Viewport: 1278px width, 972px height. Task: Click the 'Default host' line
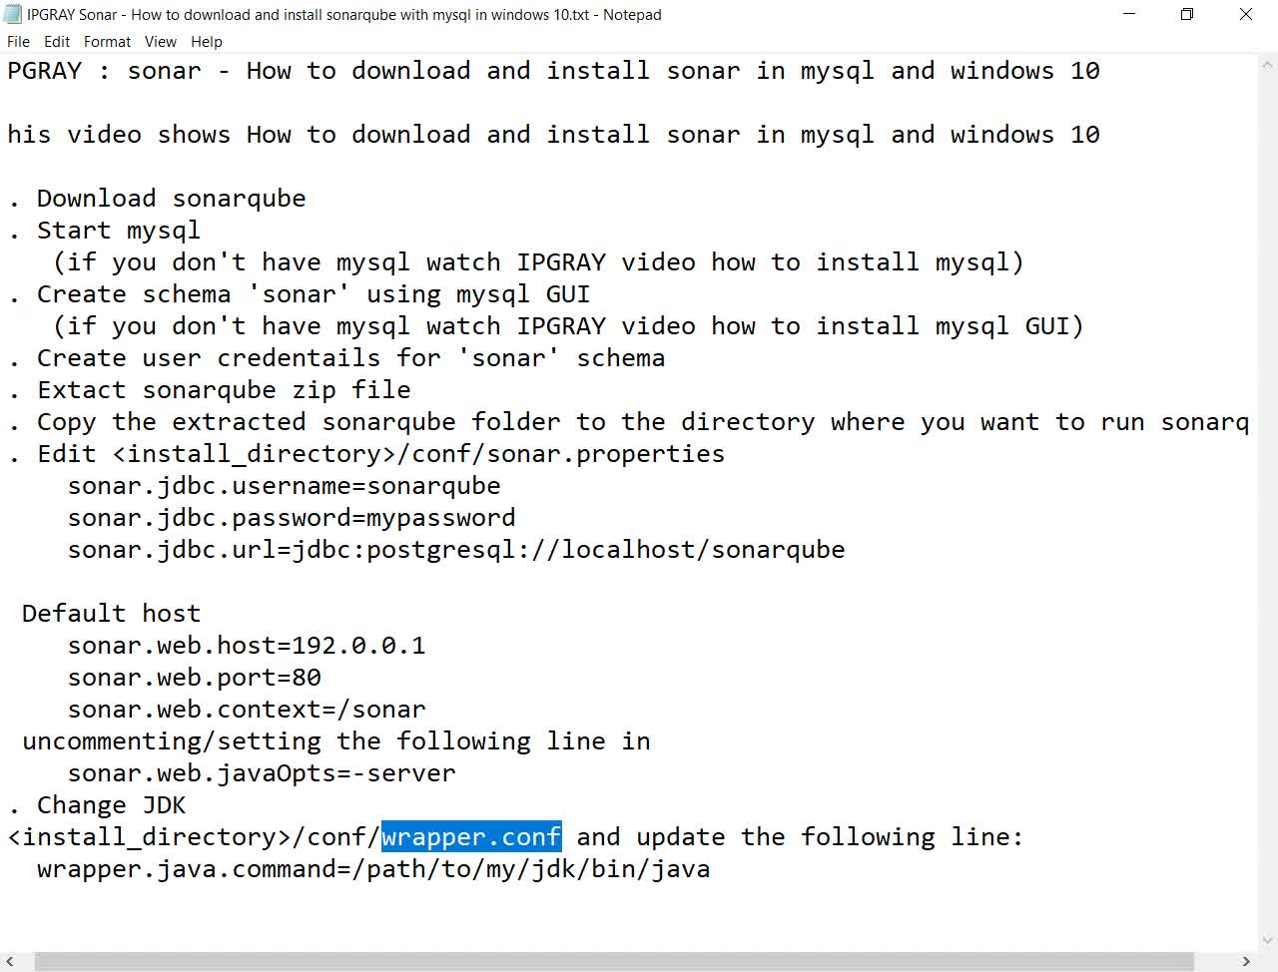tap(112, 614)
